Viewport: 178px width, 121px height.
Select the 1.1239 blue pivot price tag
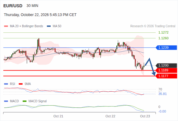coord(166,47)
